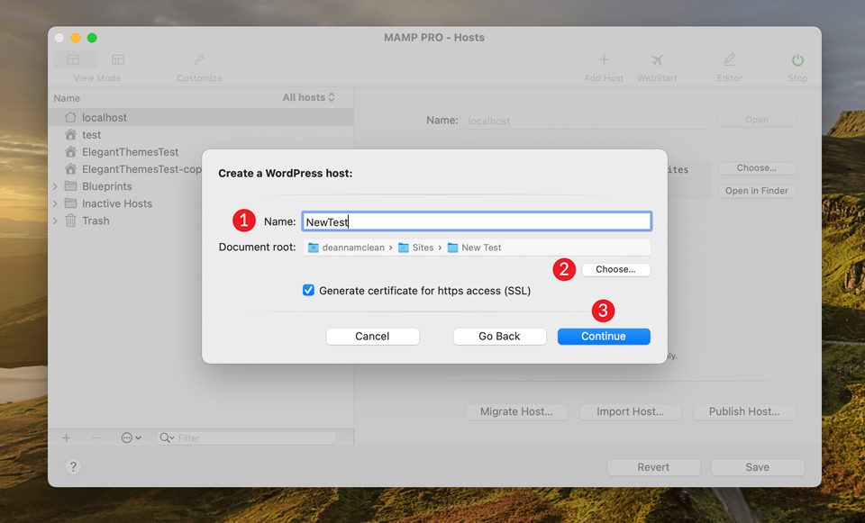The width and height of the screenshot is (865, 523).
Task: Switch to the left View Mode layout icon
Action: click(x=73, y=60)
